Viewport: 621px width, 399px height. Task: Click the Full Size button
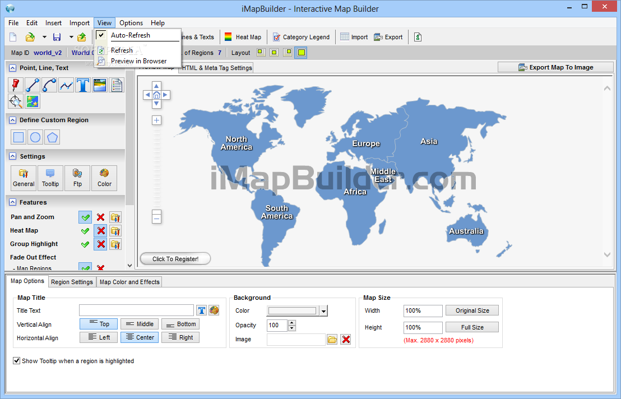tap(472, 327)
